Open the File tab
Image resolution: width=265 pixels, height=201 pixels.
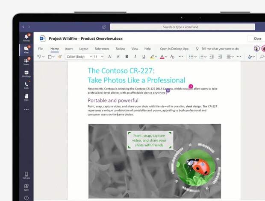pyautogui.click(x=41, y=49)
